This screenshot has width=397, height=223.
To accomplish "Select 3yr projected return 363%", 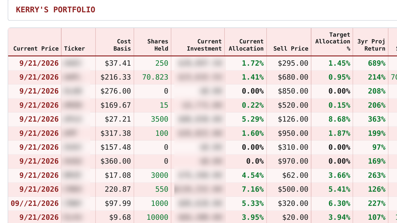I will point(377,119).
